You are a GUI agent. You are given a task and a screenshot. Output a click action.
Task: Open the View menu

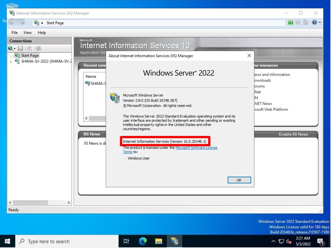[x=27, y=32]
